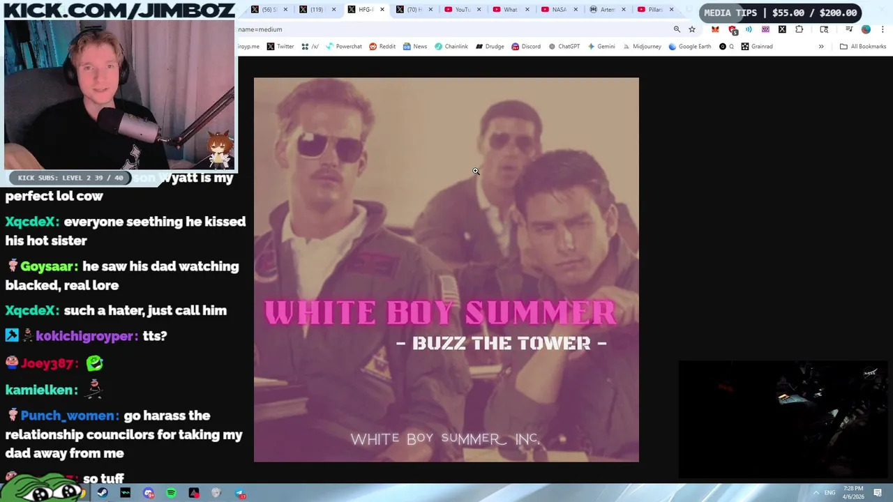
Task: Click the dark NASA video overlay
Action: point(784,420)
